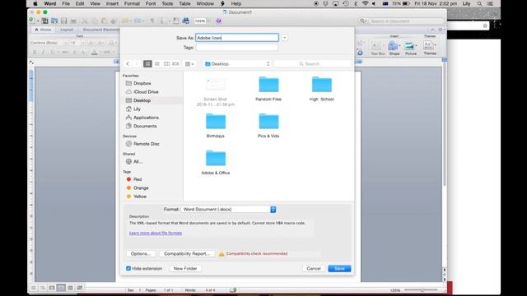This screenshot has height=296, width=527.
Task: Switch save dialog to column view
Action: [x=166, y=64]
